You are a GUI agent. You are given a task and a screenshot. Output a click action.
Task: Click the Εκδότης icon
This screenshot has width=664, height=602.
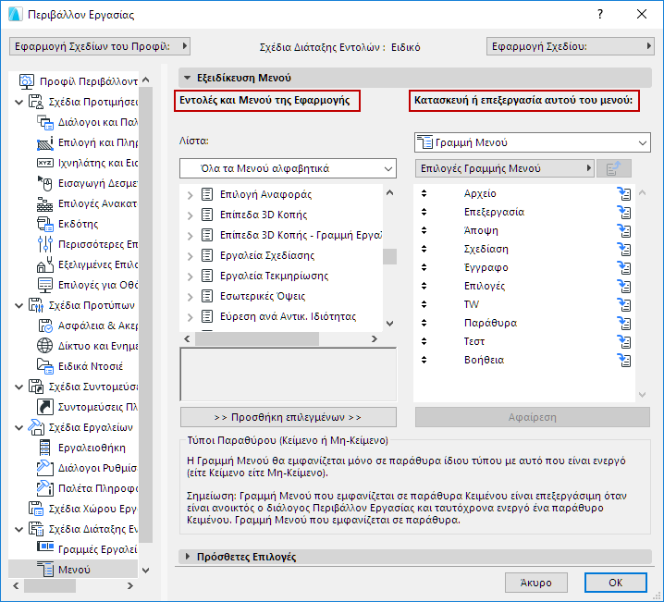45,224
